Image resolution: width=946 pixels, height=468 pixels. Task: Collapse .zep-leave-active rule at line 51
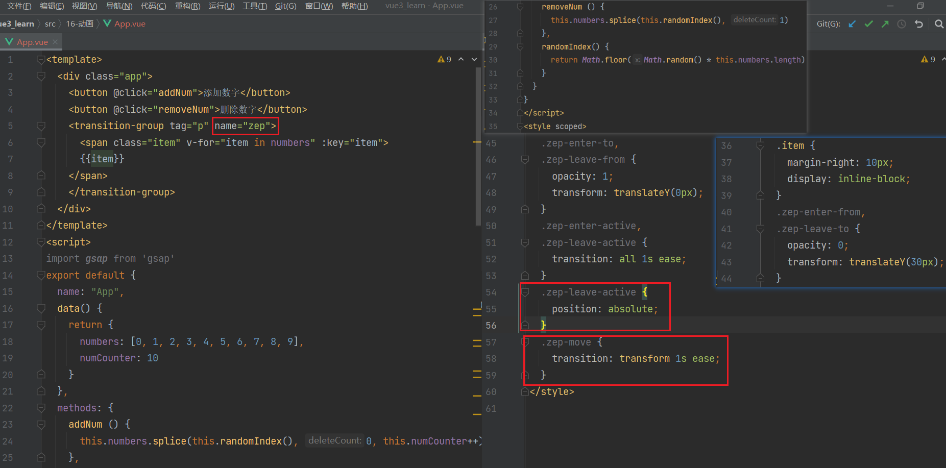click(x=525, y=242)
